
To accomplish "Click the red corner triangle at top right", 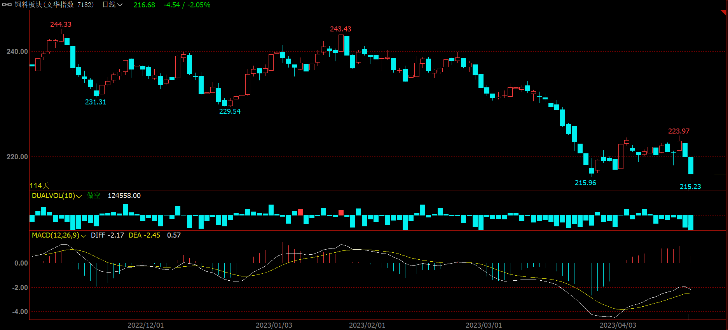I will pos(724,12).
